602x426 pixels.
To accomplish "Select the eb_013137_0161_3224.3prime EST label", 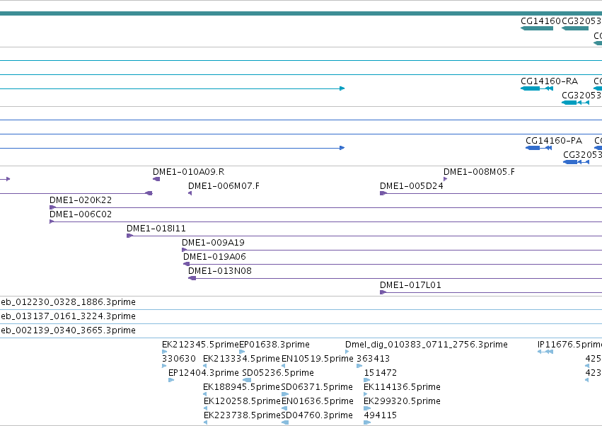I will pos(68,316).
